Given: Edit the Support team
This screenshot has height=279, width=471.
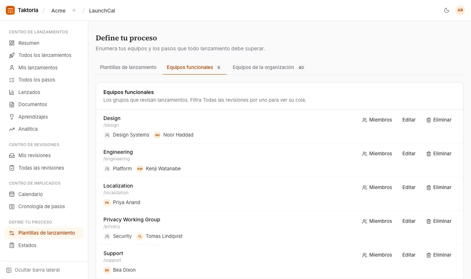Looking at the screenshot, I should (409, 255).
